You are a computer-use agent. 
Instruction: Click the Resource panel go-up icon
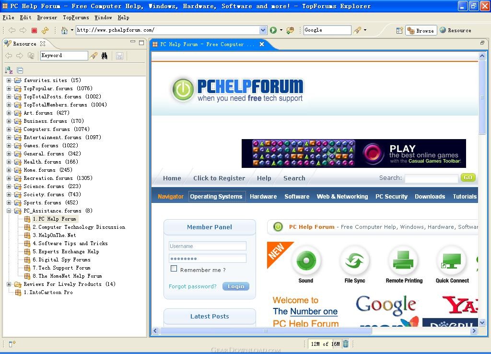[x=31, y=56]
